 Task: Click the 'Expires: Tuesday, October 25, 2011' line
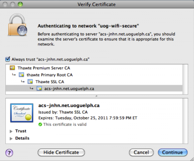[x=88, y=118]
